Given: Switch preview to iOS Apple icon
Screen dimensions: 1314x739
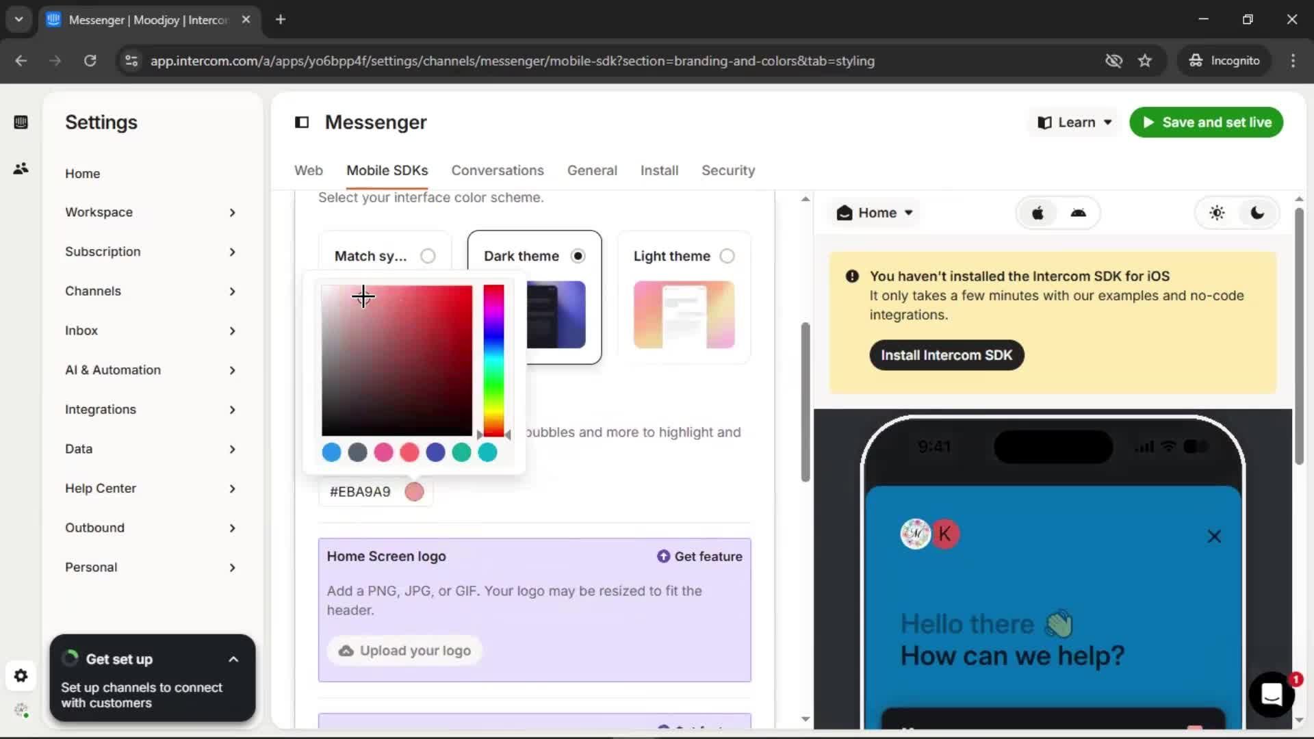Looking at the screenshot, I should tap(1038, 213).
